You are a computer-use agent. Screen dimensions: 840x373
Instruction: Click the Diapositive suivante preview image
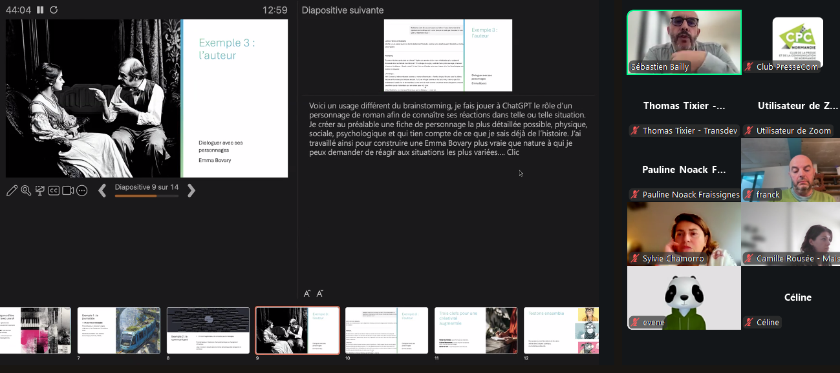click(447, 55)
